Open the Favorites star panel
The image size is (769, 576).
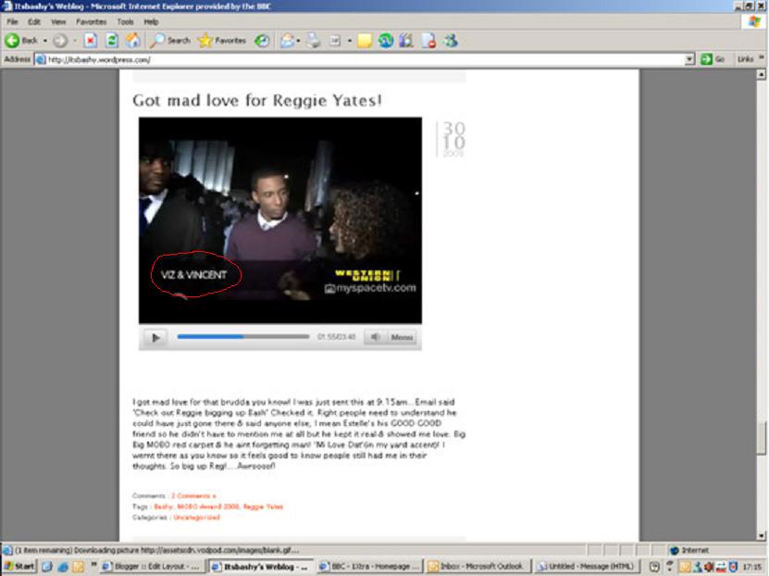click(x=221, y=41)
